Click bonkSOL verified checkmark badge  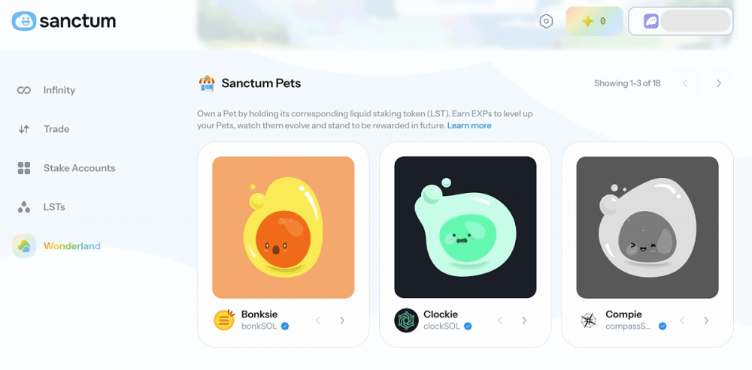285,326
